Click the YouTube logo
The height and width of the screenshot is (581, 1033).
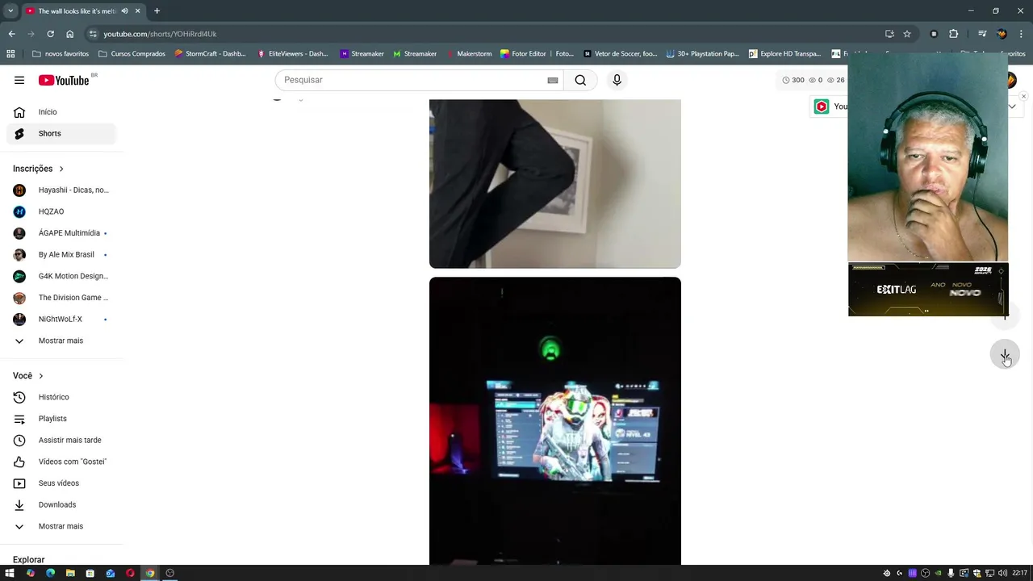64,80
